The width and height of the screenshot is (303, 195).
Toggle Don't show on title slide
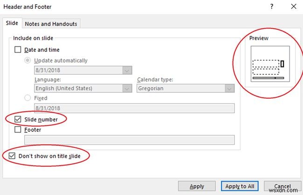point(12,156)
